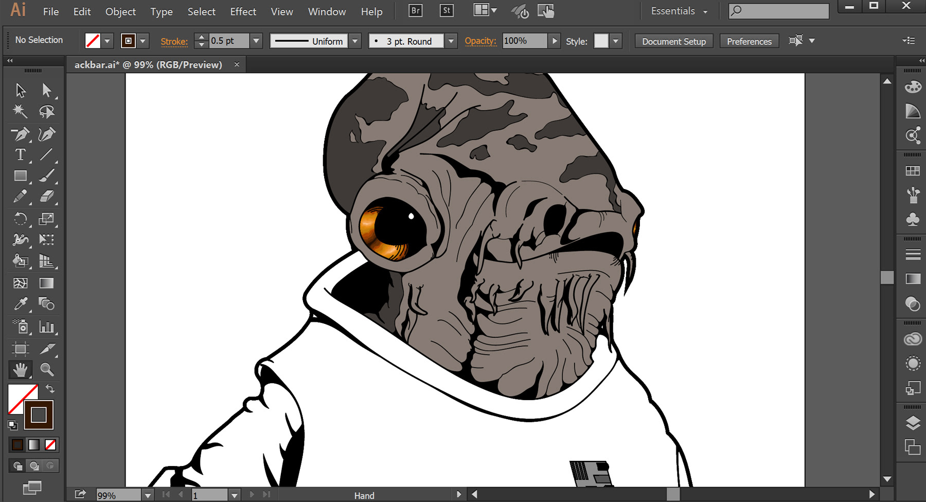
Task: Pick the Paintbrush tool
Action: (47, 176)
